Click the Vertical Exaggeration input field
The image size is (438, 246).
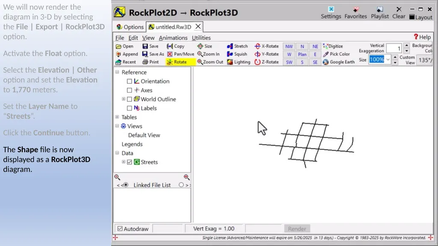tap(394, 48)
